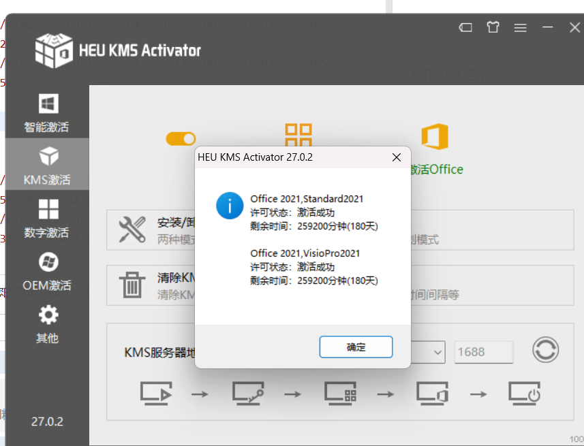Image resolution: width=584 pixels, height=446 pixels.
Task: Click the 激活Office green label
Action: tap(437, 170)
